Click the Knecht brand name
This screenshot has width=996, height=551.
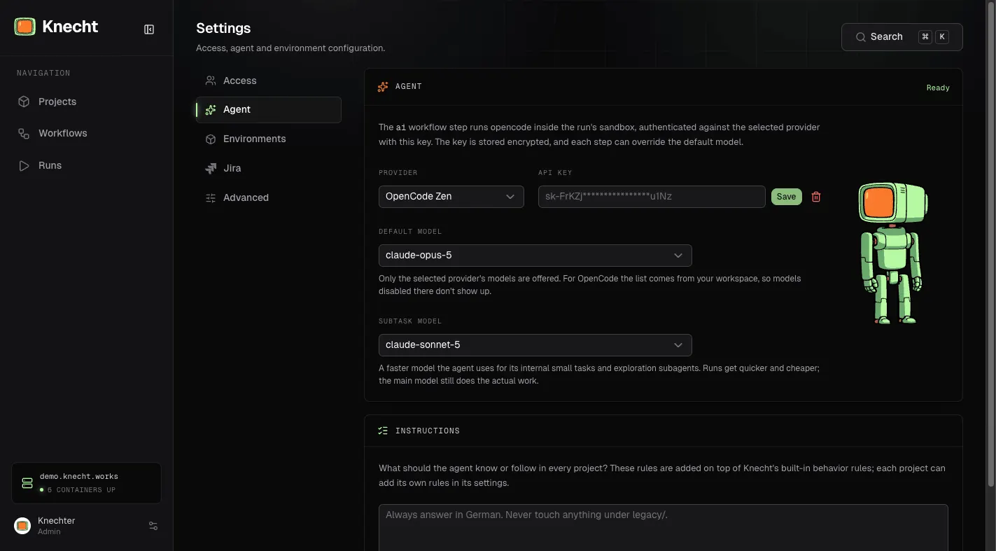click(70, 27)
